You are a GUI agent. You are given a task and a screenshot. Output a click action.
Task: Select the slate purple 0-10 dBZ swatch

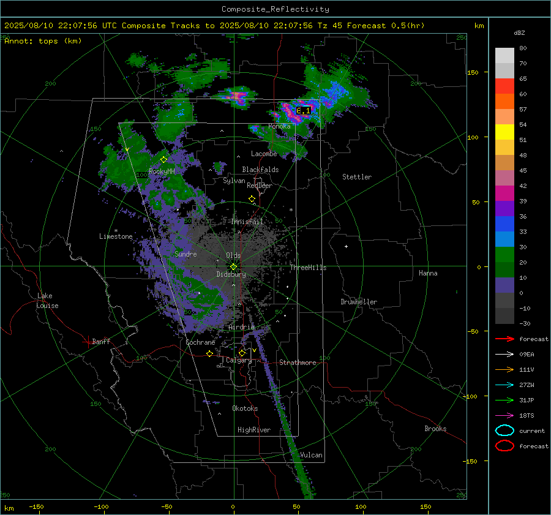(504, 285)
